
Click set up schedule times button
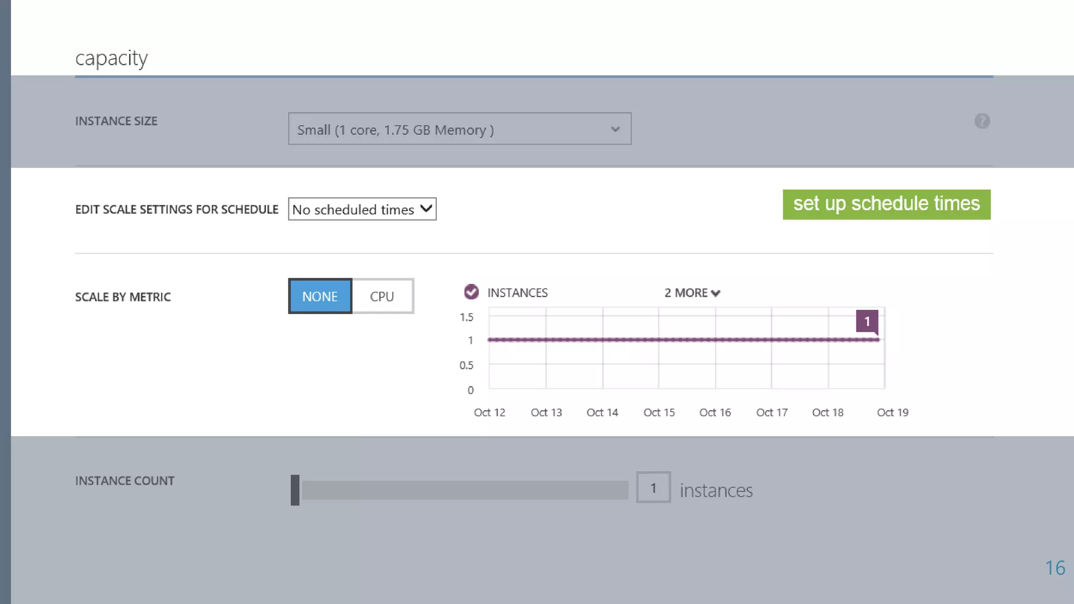click(x=886, y=204)
